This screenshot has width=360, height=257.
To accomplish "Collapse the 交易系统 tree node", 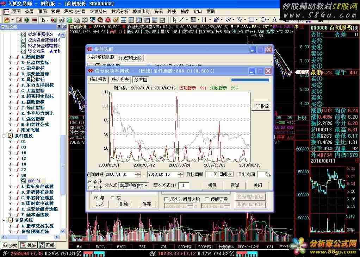I will (x=4, y=220).
